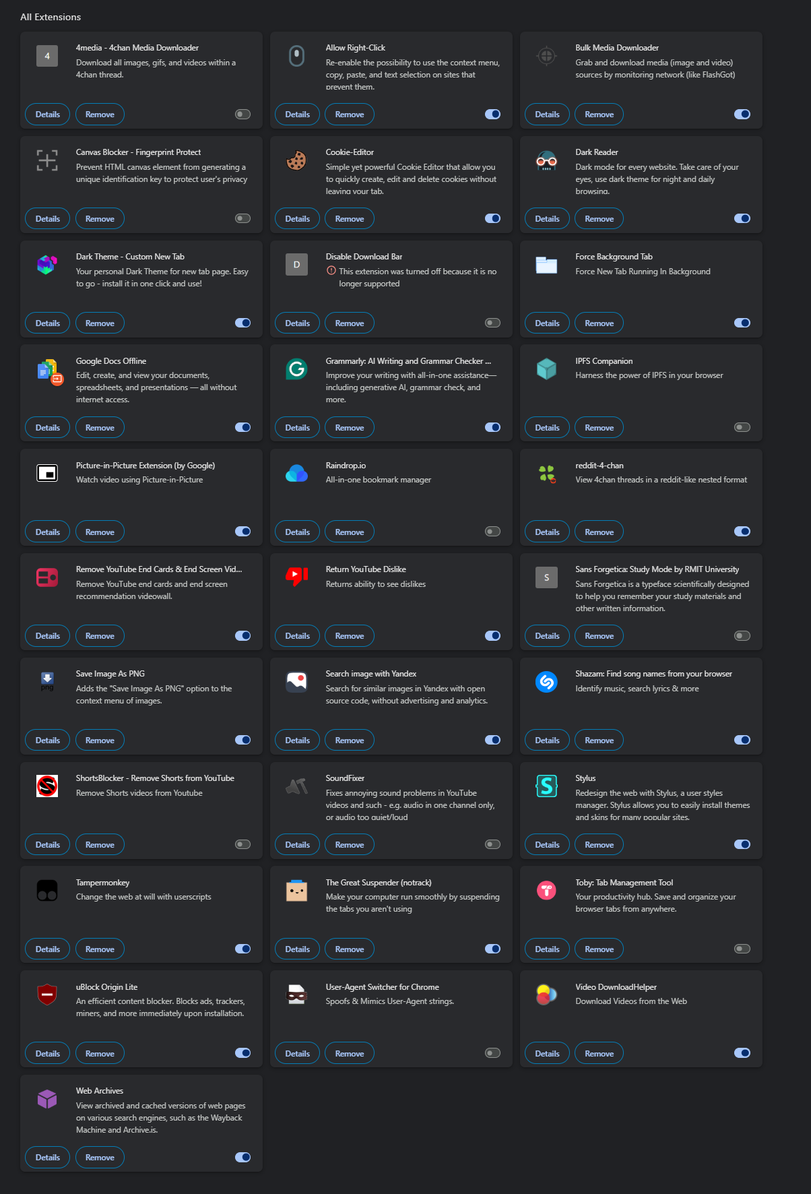811x1194 pixels.
Task: Click the Shazam logo icon
Action: pos(546,682)
